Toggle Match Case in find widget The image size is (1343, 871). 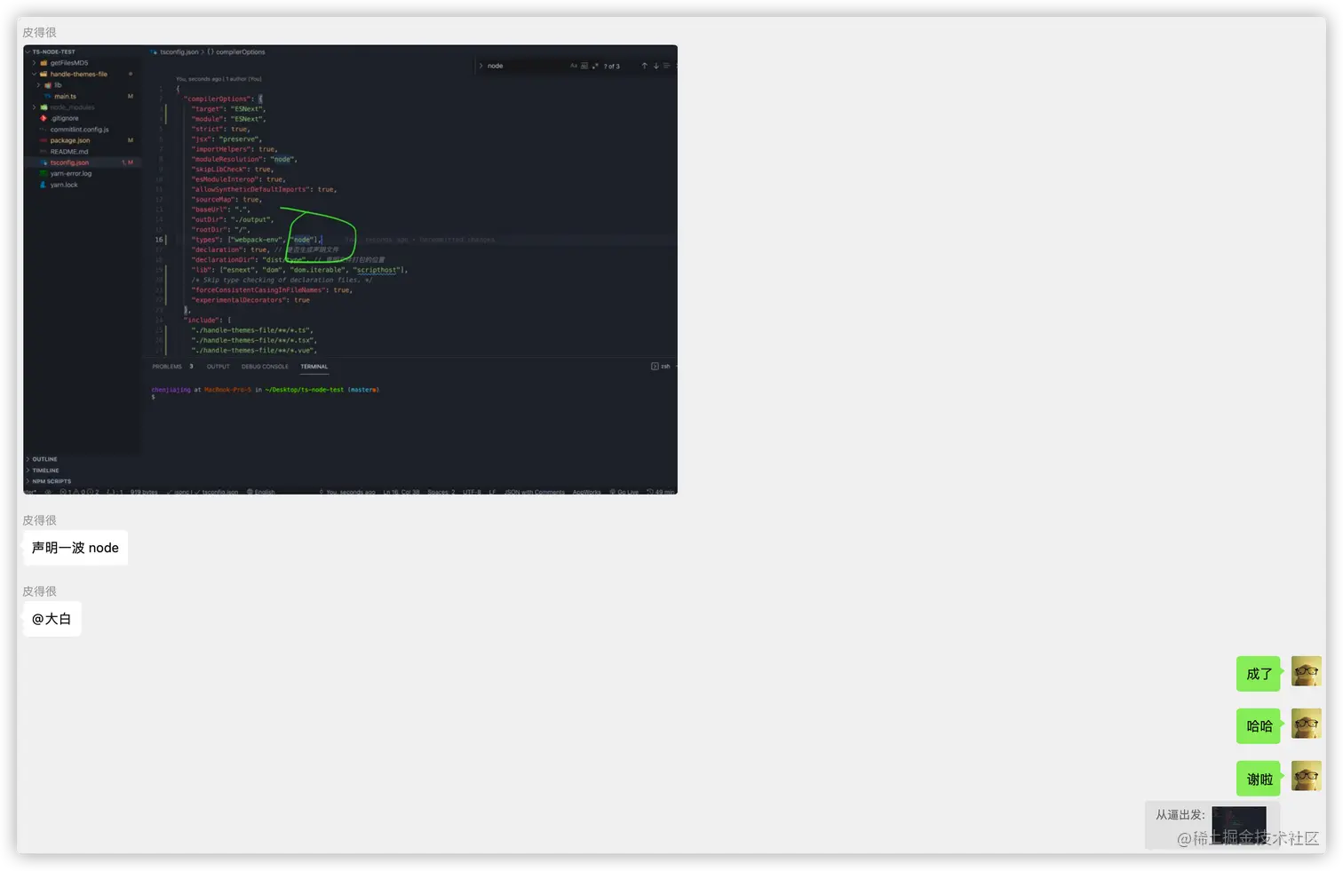click(574, 66)
